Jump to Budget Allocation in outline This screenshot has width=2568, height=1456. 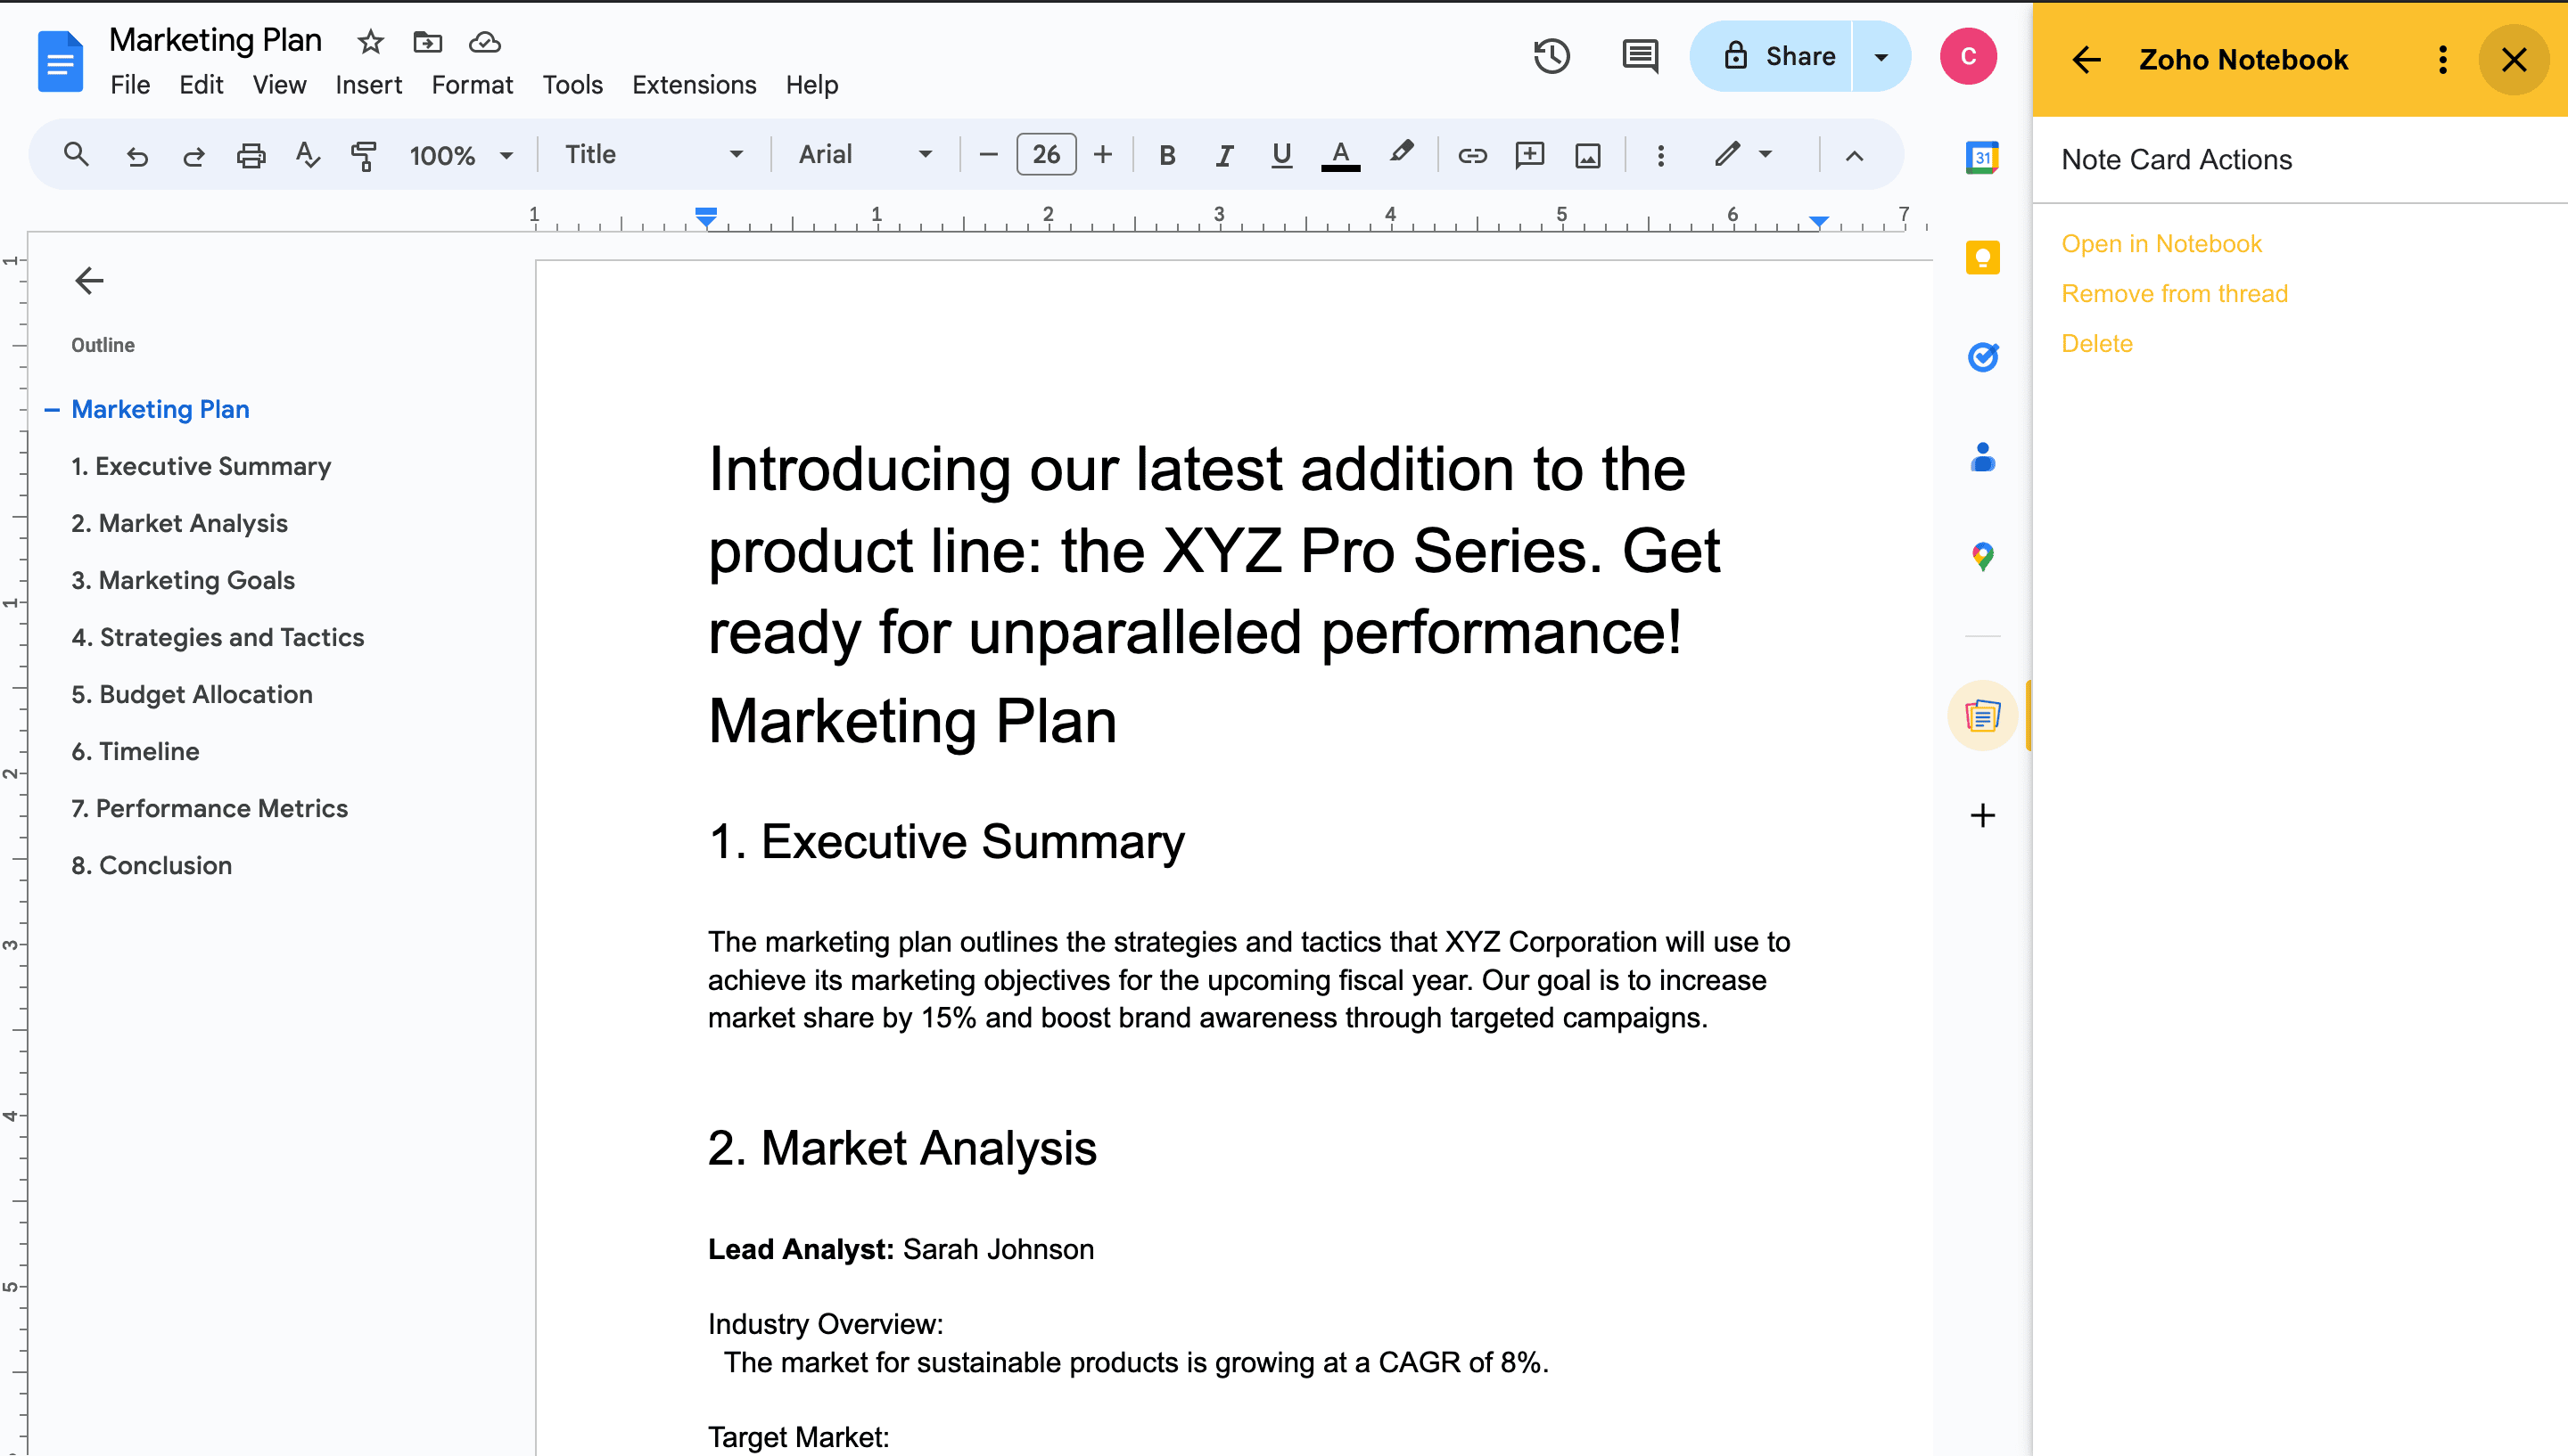(x=192, y=694)
